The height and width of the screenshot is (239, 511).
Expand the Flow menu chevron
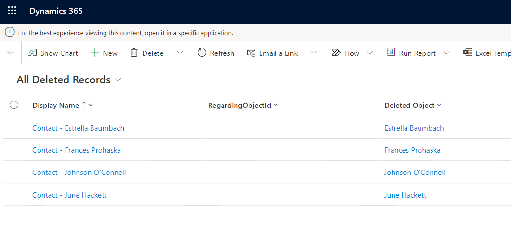370,53
